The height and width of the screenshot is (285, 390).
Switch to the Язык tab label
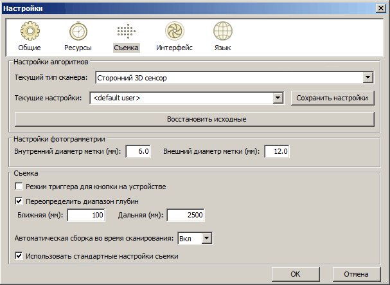223,48
